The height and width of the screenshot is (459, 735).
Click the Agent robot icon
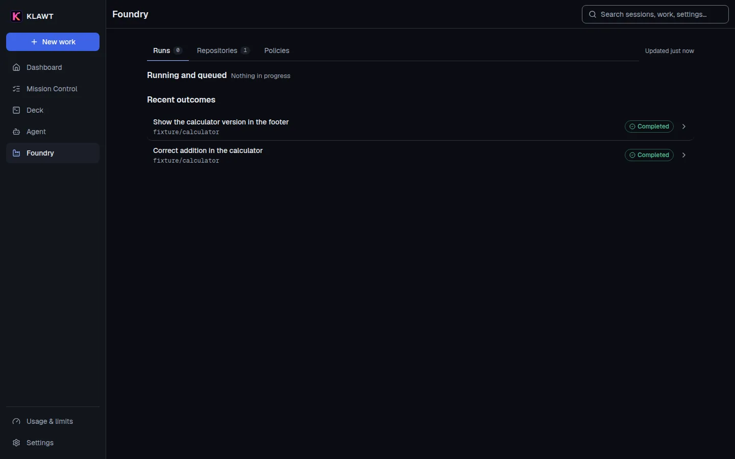click(16, 132)
